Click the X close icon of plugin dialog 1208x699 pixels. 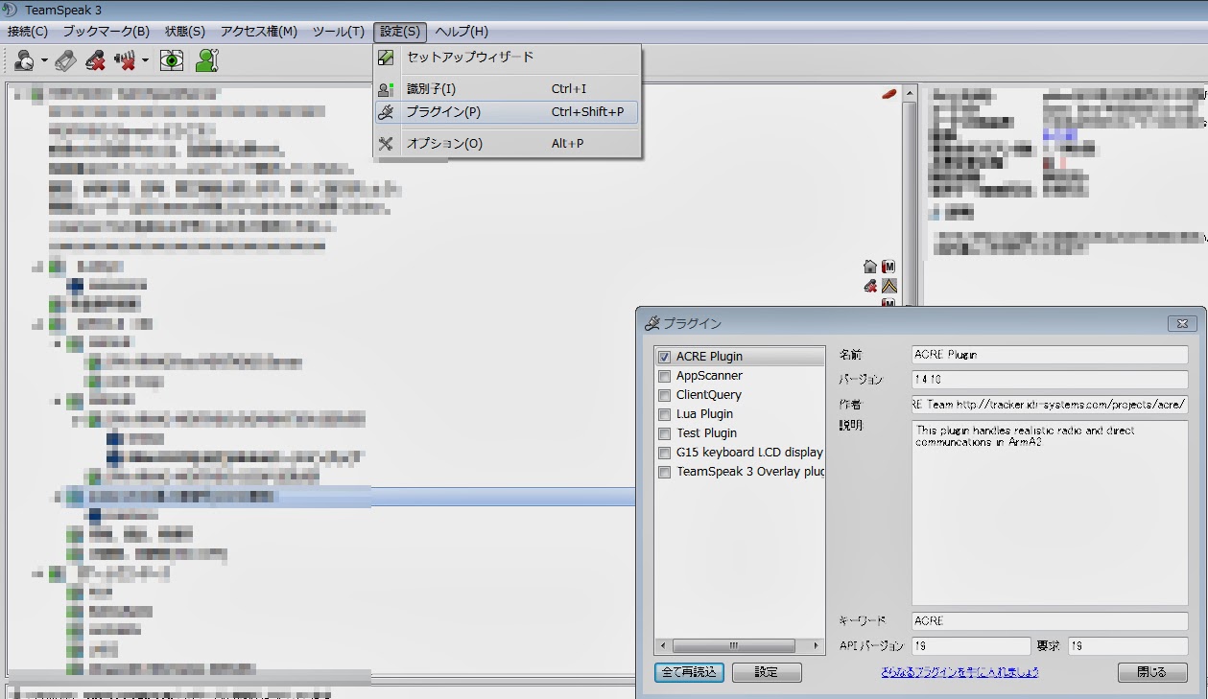point(1181,324)
